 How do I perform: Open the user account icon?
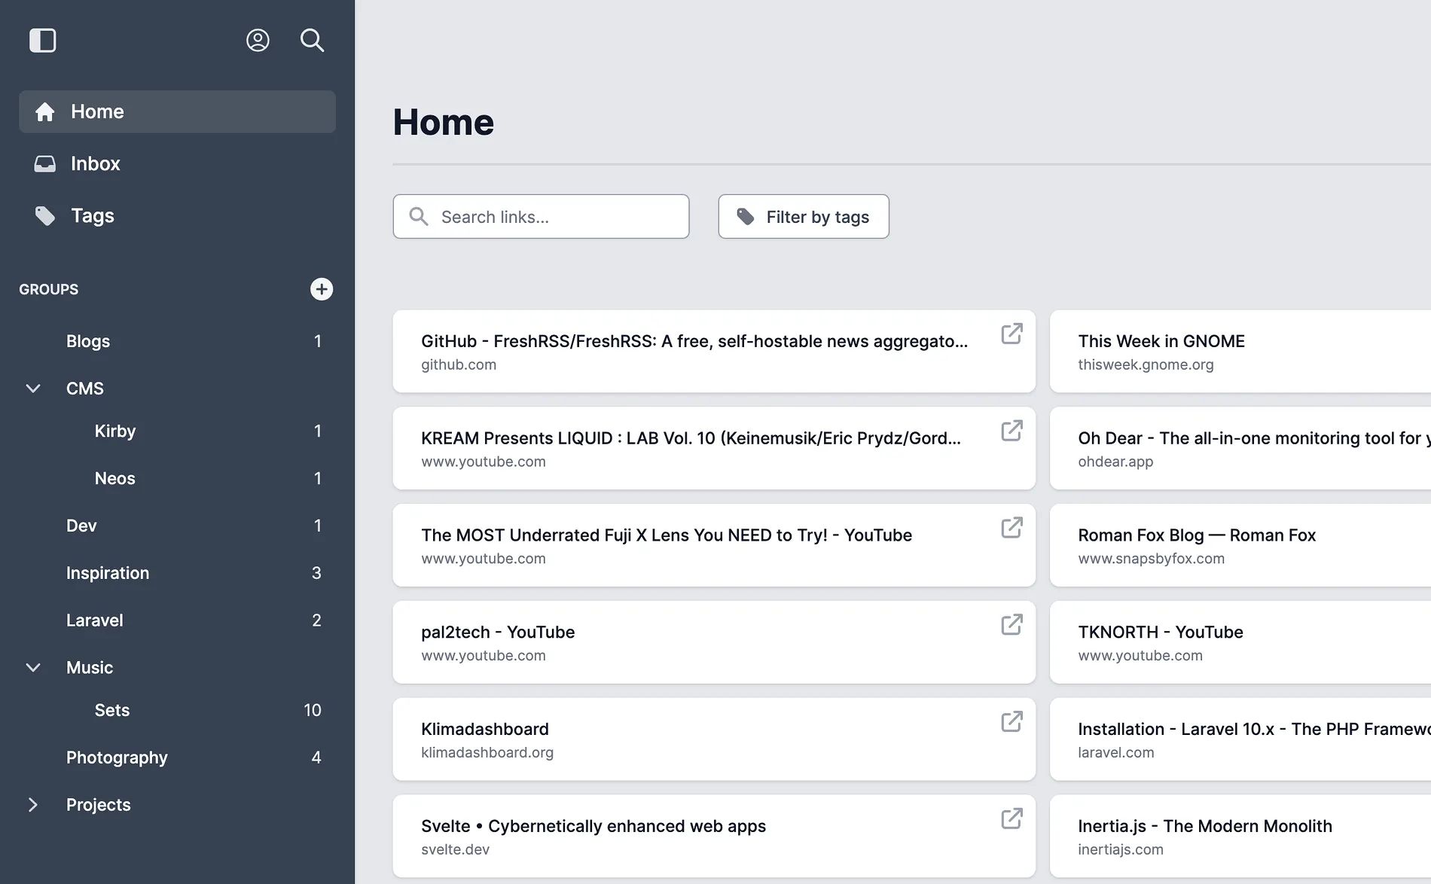coord(258,40)
